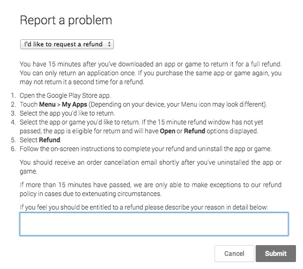Screen dimensions: 303x269
Task: Click the '15 minutes' full refund paragraph
Action: pos(150,73)
